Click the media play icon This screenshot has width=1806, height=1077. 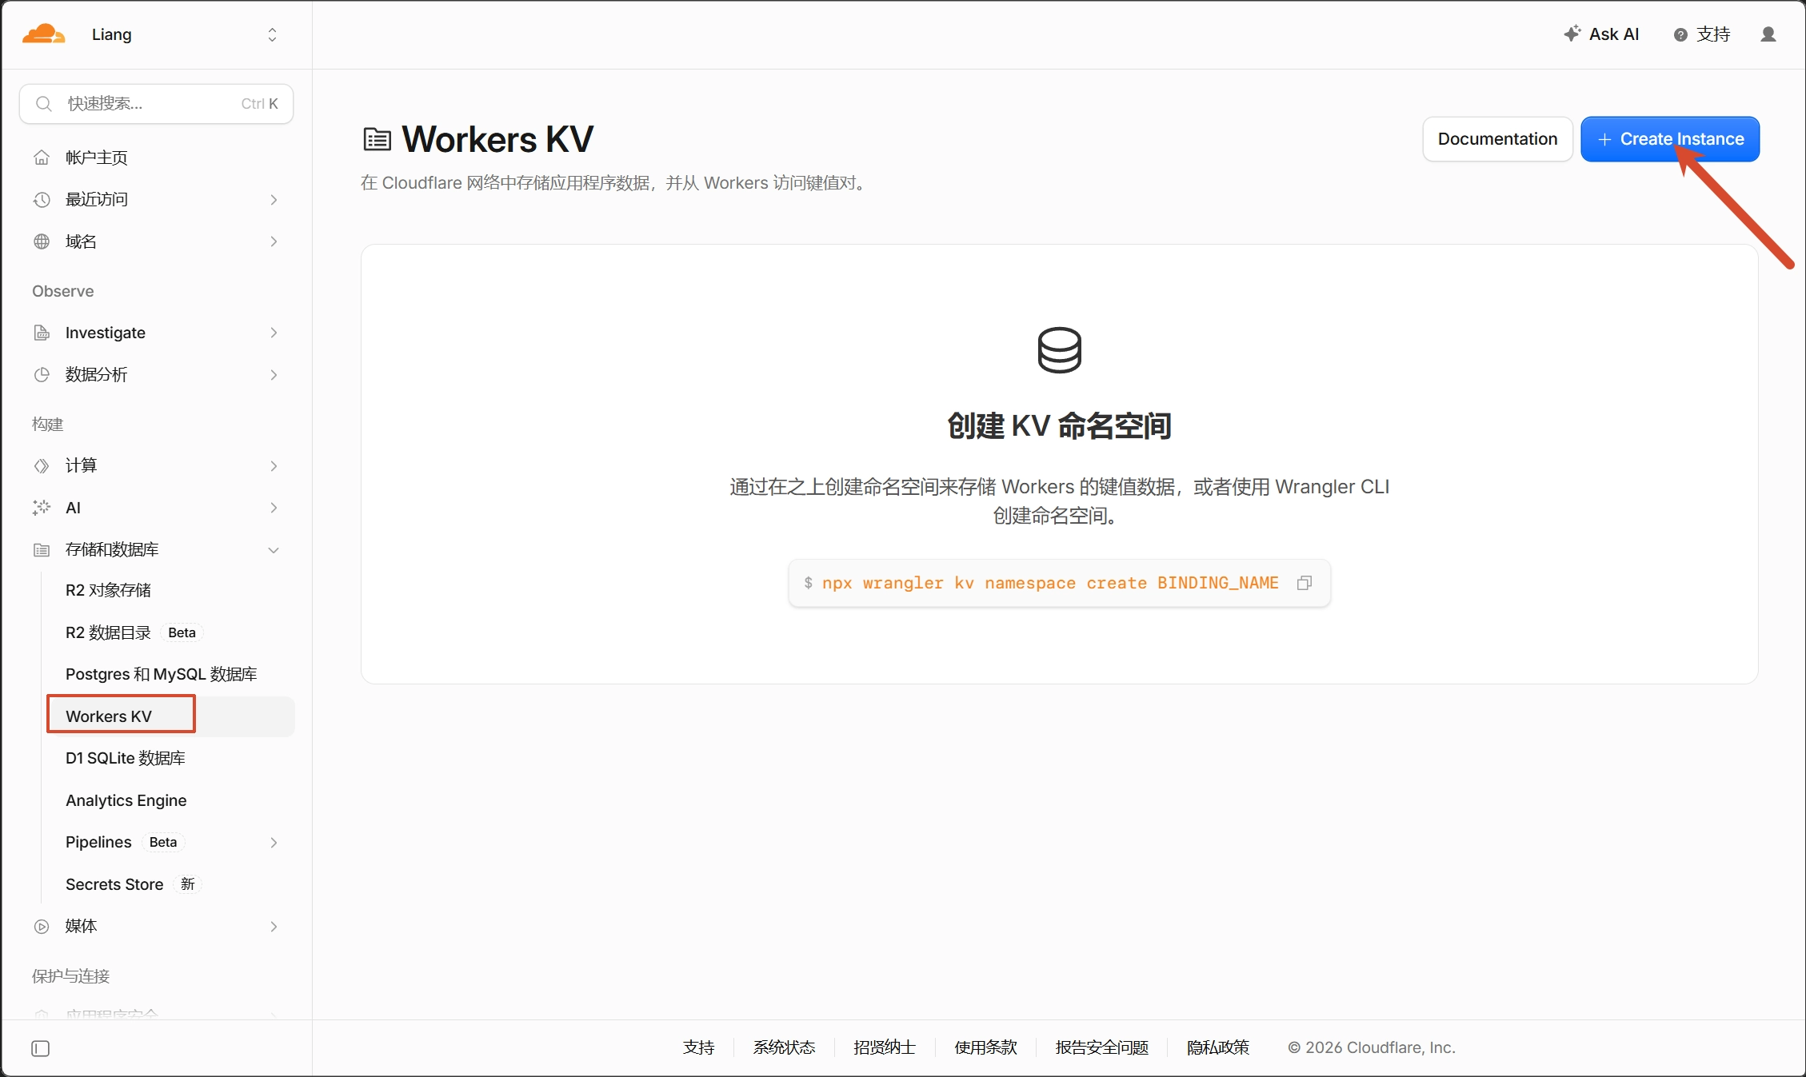[42, 926]
